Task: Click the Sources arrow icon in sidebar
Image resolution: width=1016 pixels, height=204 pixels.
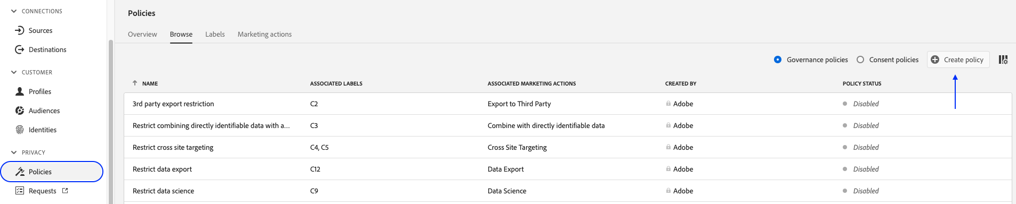Action: (x=20, y=30)
